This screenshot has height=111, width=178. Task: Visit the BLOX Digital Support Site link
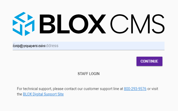43,94
